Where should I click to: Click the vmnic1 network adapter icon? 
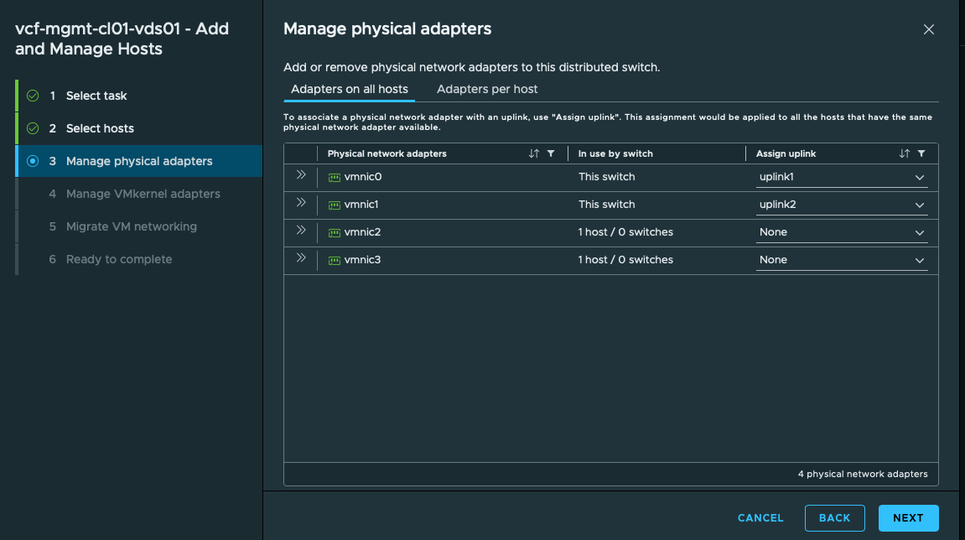pyautogui.click(x=335, y=205)
